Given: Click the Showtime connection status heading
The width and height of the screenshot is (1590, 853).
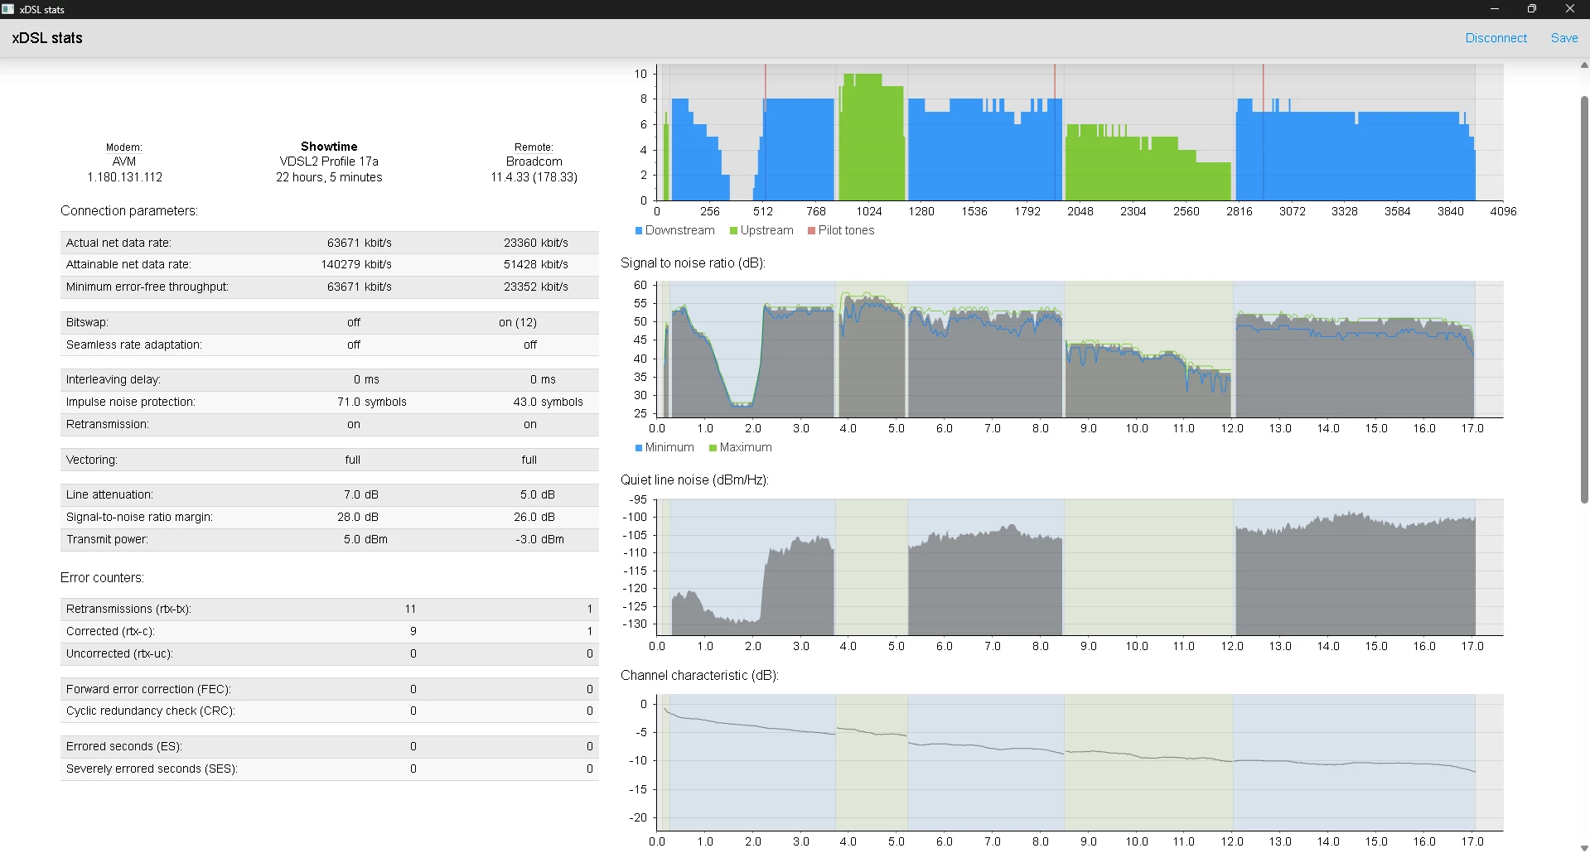Looking at the screenshot, I should [329, 147].
